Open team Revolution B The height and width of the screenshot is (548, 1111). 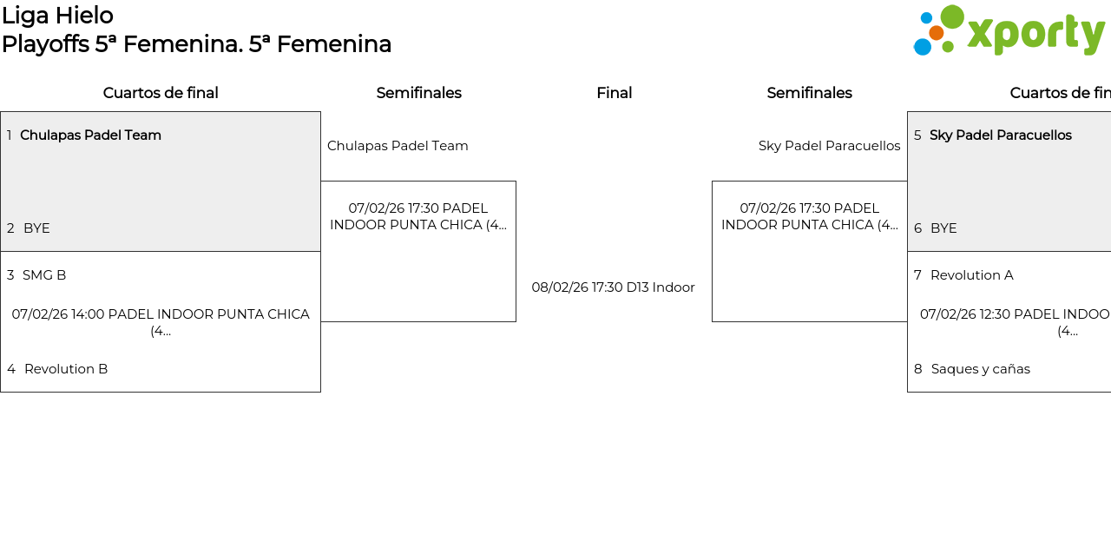[66, 369]
